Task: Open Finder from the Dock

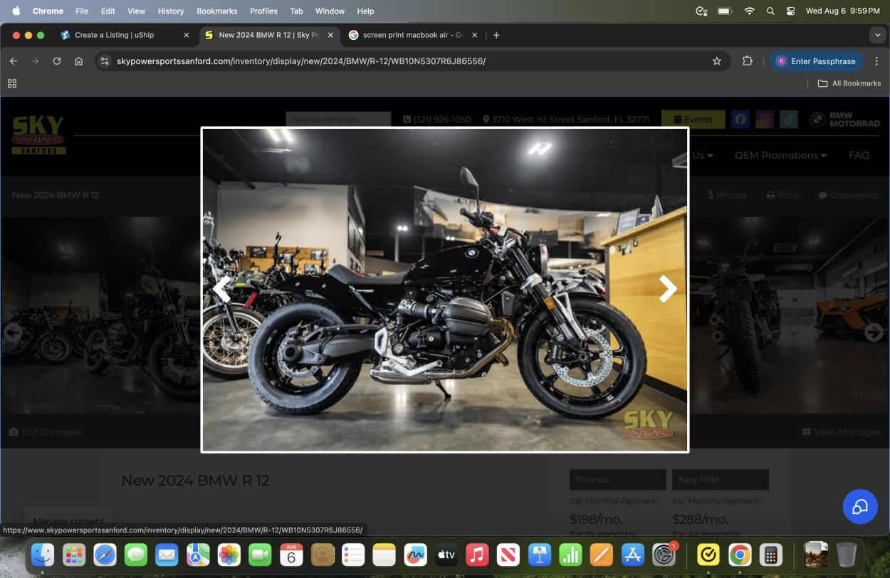Action: [43, 555]
